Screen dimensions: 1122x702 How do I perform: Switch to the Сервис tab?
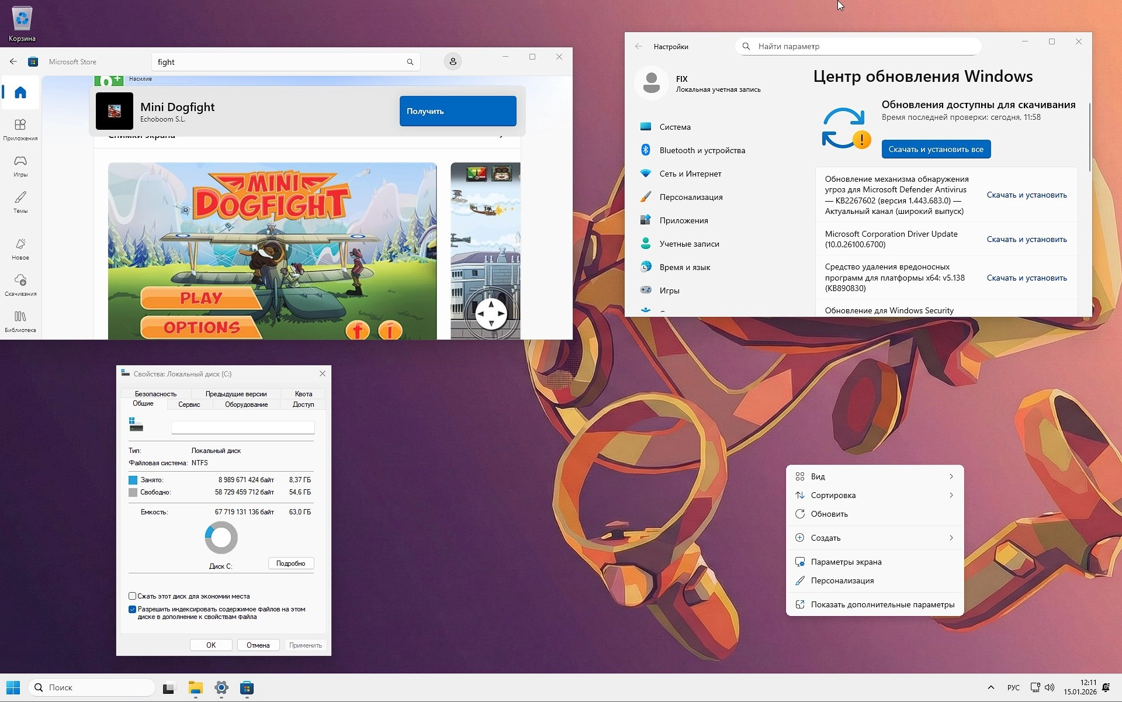pos(189,404)
